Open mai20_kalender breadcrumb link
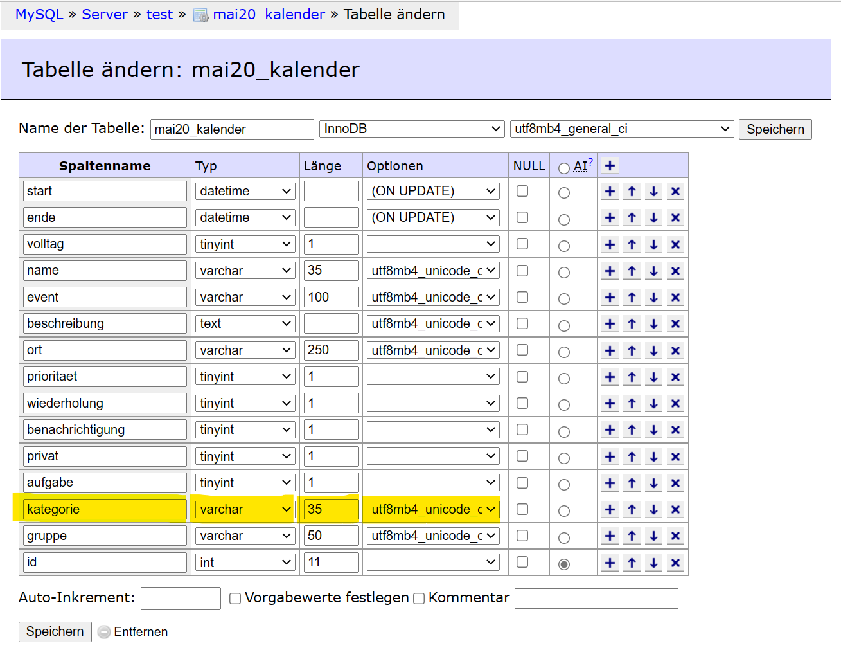 pyautogui.click(x=269, y=14)
